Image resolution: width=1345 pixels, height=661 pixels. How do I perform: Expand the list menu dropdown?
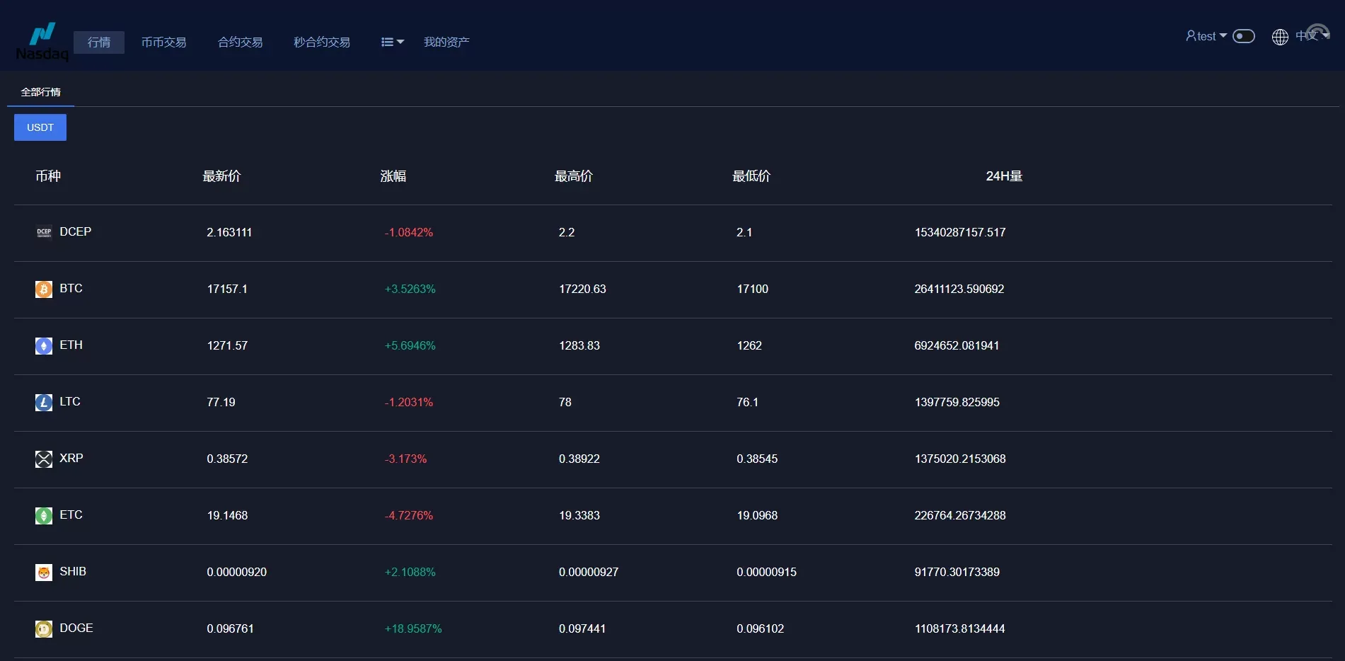point(392,42)
